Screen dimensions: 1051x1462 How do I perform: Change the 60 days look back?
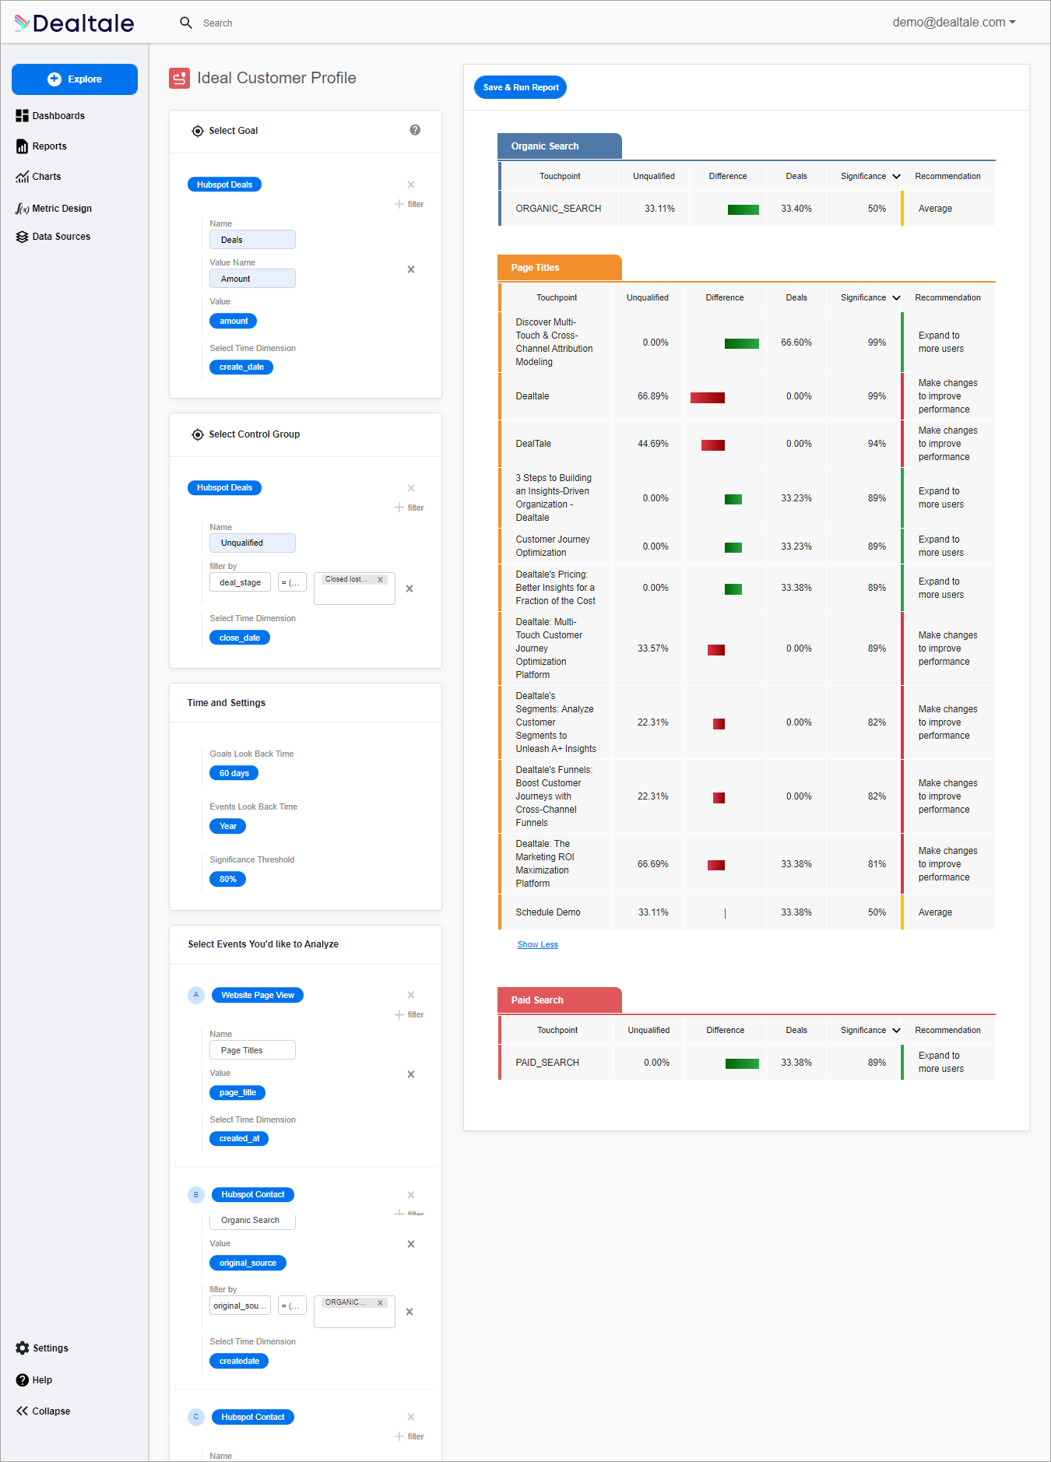click(x=234, y=773)
